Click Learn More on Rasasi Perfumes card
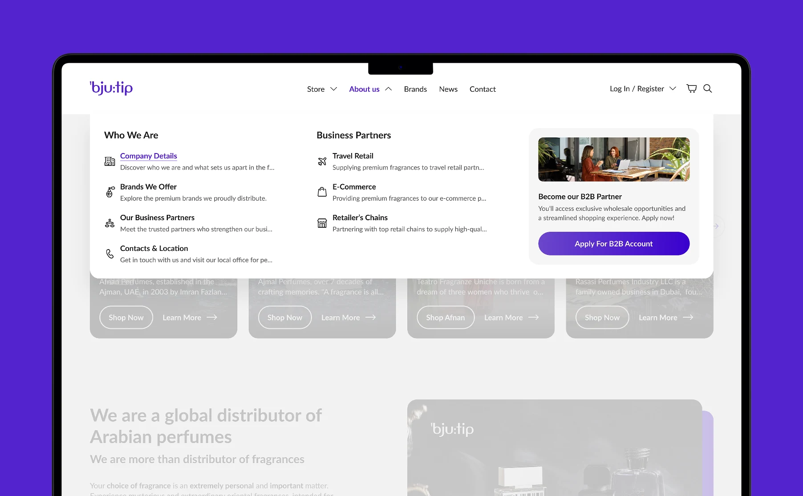 click(666, 317)
